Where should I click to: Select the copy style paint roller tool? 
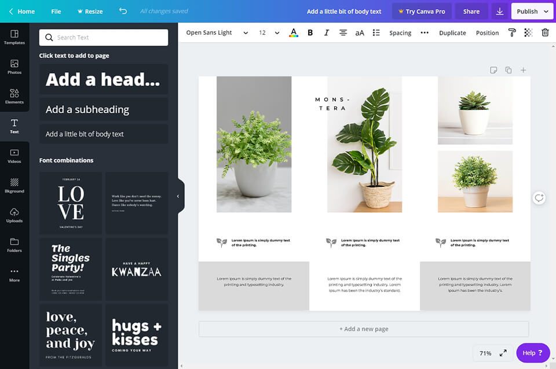[x=512, y=33]
